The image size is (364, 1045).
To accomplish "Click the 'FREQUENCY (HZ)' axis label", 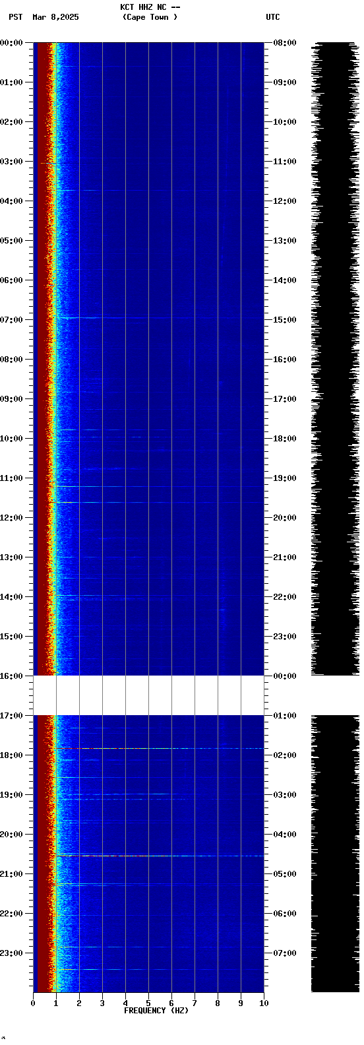I will 156,1011.
